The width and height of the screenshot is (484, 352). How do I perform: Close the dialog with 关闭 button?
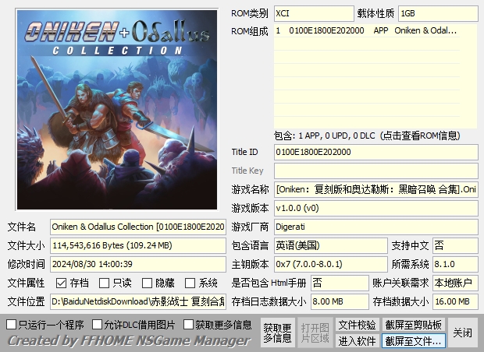[x=463, y=333]
